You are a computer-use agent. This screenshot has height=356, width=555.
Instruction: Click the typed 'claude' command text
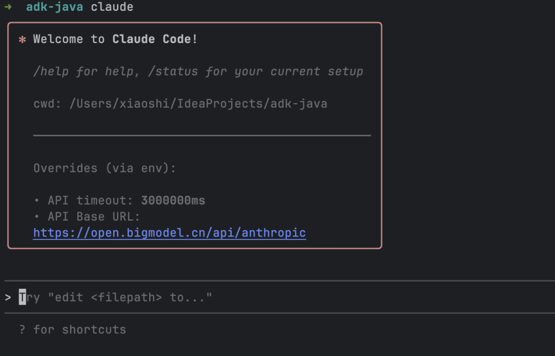(x=112, y=7)
